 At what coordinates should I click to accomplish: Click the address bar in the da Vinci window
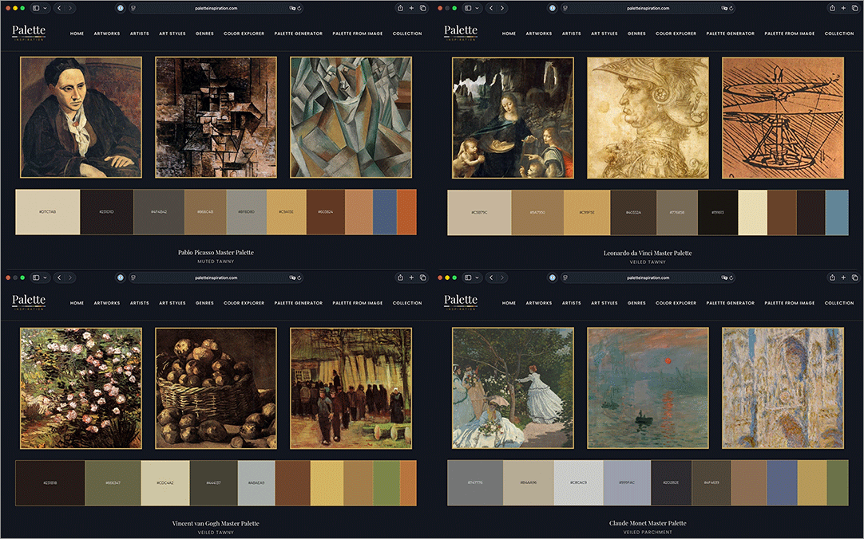[x=648, y=8]
